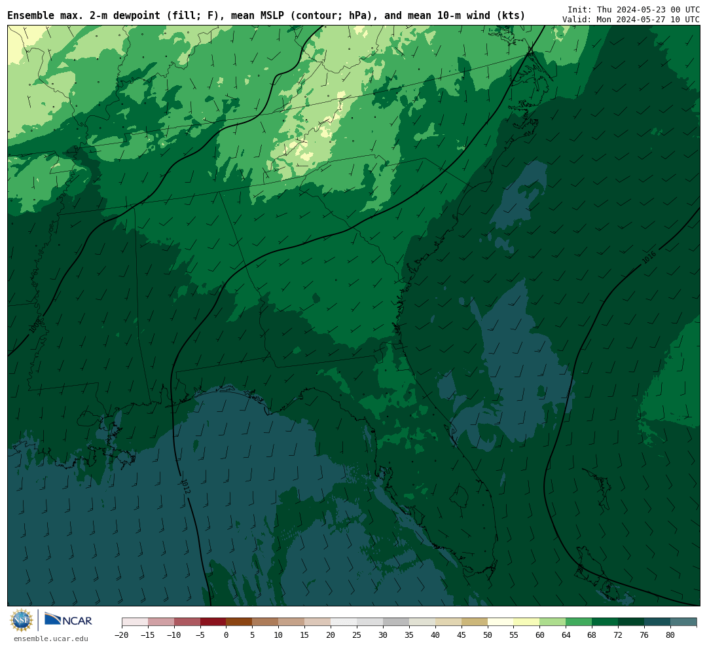Pick the teal swatch right of 80
This screenshot has width=707, height=647.
tap(684, 622)
